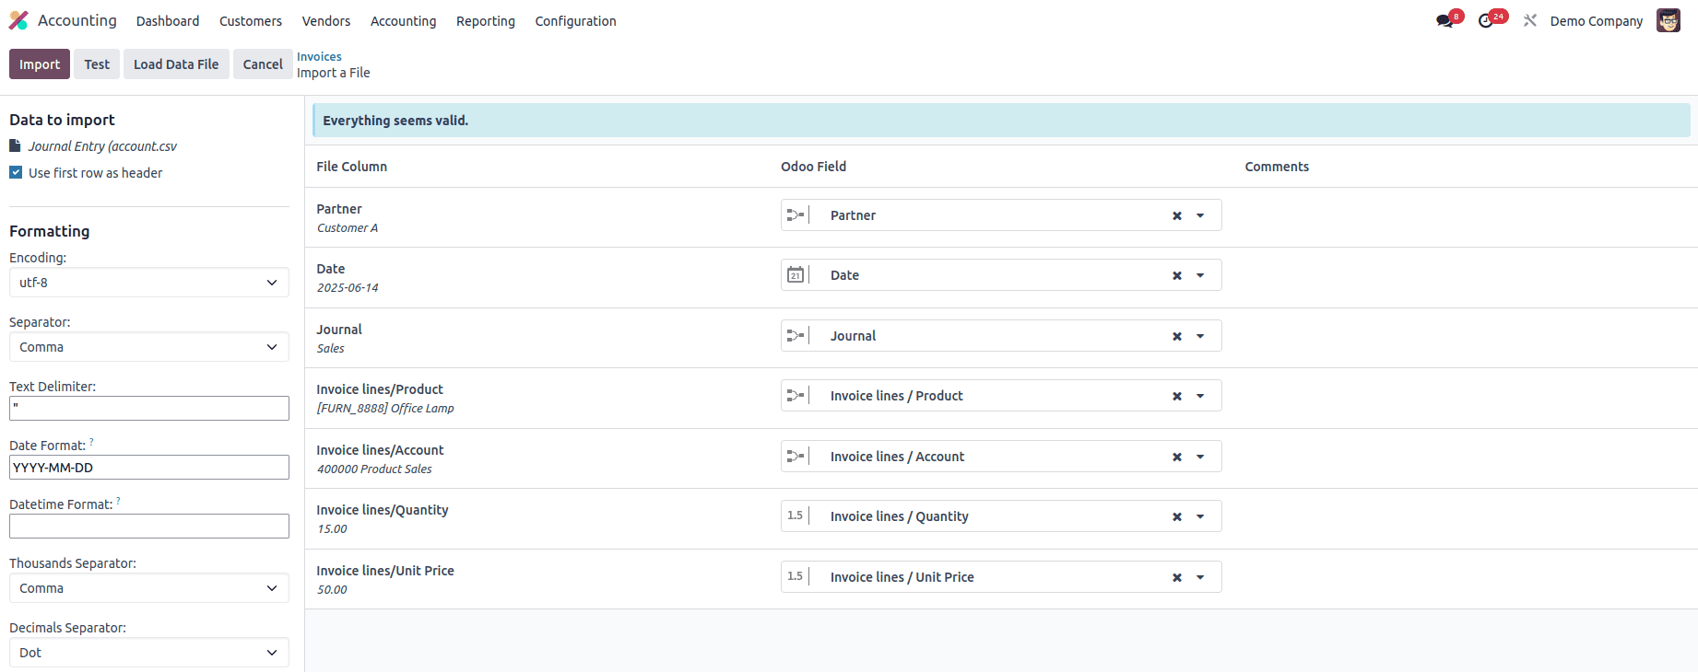This screenshot has width=1698, height=672.
Task: Click the Partner mapping field text
Action: click(x=853, y=215)
